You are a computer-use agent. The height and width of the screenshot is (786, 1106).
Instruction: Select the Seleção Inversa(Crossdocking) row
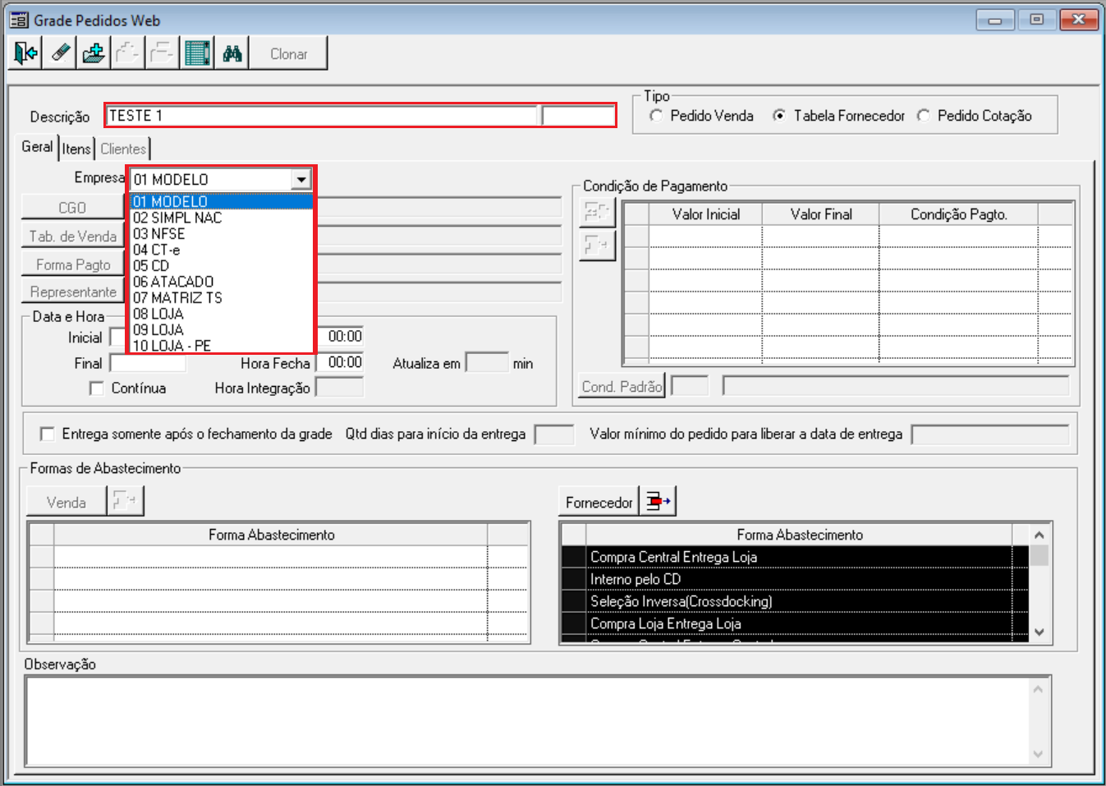798,601
